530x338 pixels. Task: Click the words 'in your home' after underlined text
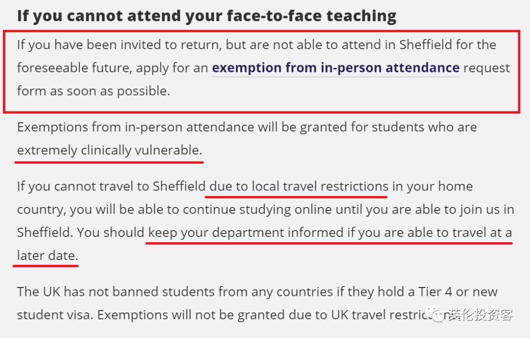tap(432, 186)
